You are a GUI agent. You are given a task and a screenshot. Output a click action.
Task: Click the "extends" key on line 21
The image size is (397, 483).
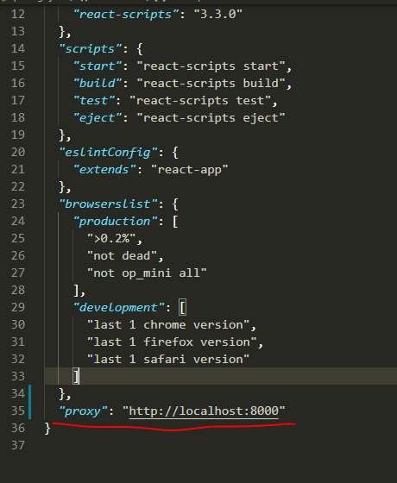[x=104, y=170]
